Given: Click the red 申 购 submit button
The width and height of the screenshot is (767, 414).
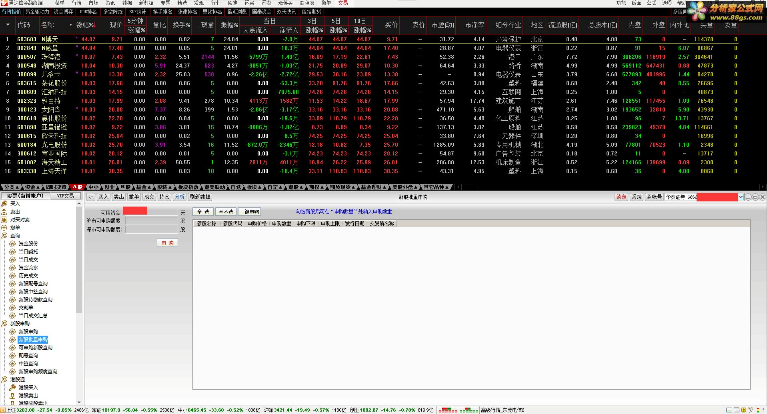Looking at the screenshot, I should 167,243.
